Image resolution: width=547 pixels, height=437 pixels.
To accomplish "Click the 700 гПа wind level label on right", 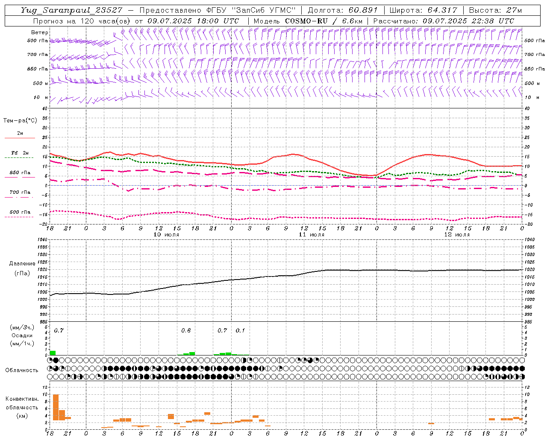I will click(x=535, y=55).
